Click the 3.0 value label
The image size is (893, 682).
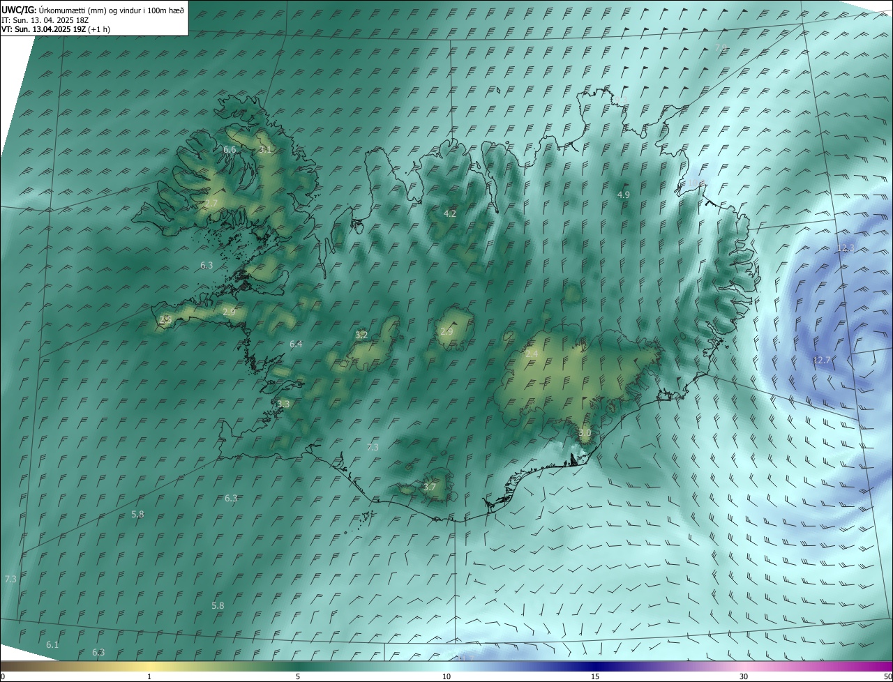[x=585, y=432]
